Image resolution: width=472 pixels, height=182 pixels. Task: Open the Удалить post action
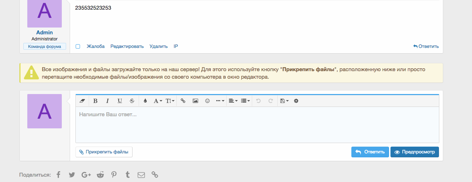[x=158, y=46]
